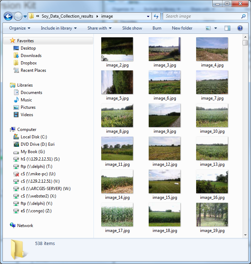Click the image_13.jpg file name

(x=212, y=164)
